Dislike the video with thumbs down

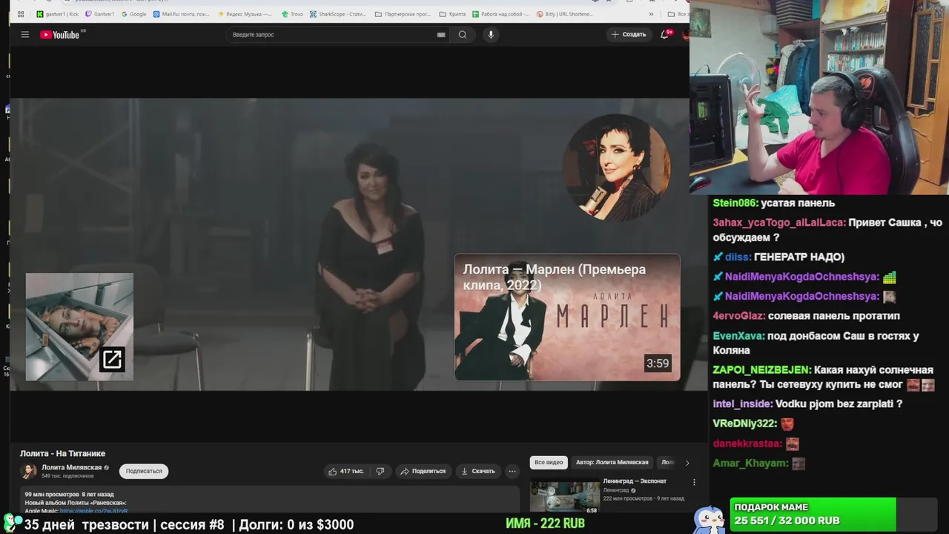(x=380, y=471)
